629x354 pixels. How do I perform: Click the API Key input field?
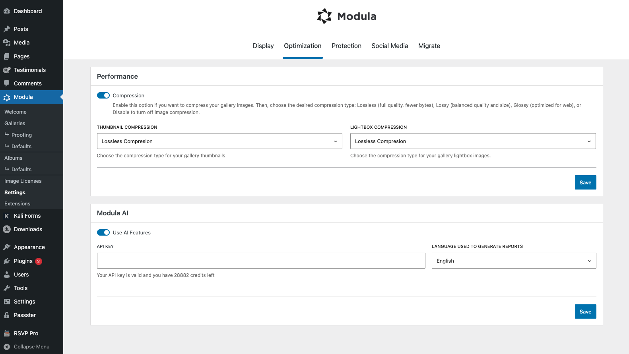coord(261,261)
